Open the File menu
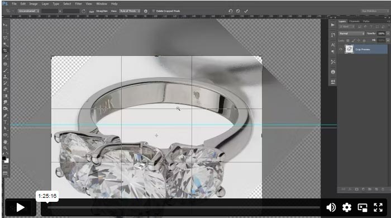The image size is (391, 218). pyautogui.click(x=14, y=4)
